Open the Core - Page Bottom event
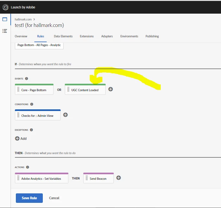Screen dimensions: 221x208 pyautogui.click(x=34, y=89)
